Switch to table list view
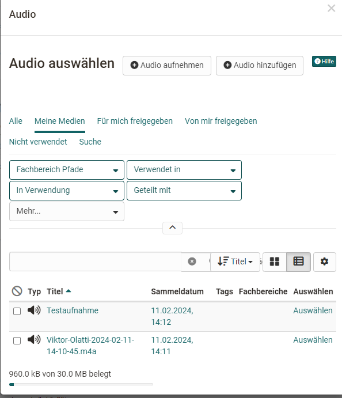Image resolution: width=342 pixels, height=398 pixels. pyautogui.click(x=298, y=261)
